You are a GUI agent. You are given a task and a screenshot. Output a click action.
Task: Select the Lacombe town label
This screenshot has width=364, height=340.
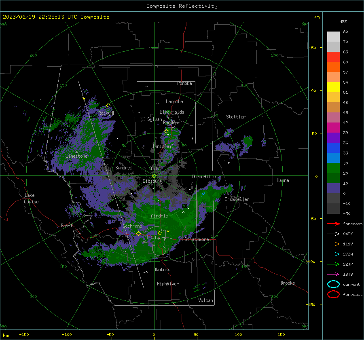tap(174, 101)
